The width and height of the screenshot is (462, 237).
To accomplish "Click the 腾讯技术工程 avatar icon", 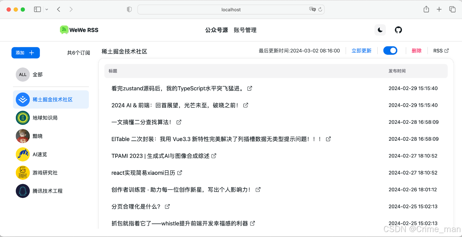I will 23,191.
